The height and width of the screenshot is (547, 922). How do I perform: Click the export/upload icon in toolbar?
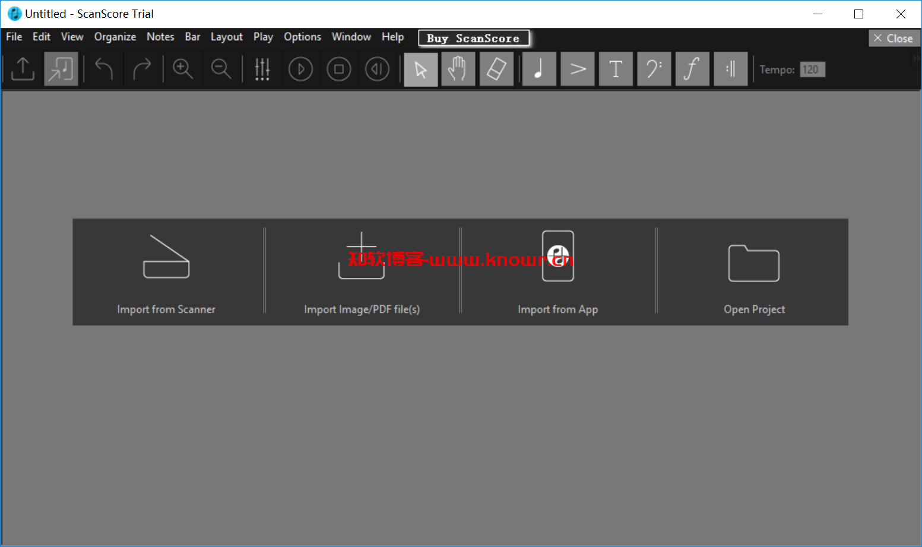coord(23,69)
